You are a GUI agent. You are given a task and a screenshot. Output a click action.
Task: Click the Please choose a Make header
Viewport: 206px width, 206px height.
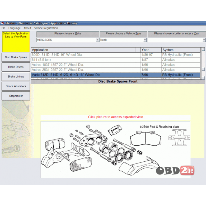pos(68,34)
